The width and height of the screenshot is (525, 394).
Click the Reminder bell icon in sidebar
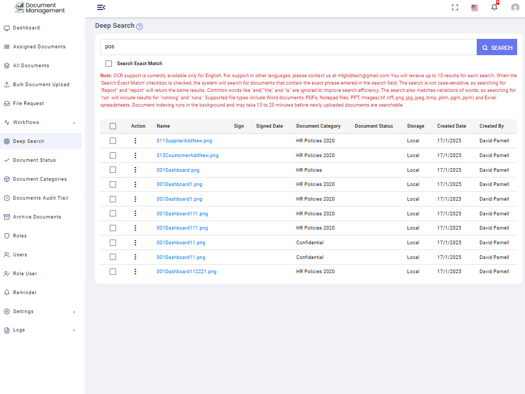7,293
